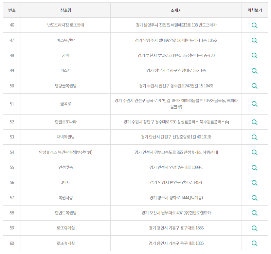Select address 경기 수원시 장안구 경수대로 930
271x254 pixels.
[150, 122]
